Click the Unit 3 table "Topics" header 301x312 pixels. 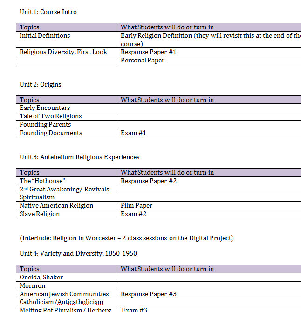click(67, 172)
